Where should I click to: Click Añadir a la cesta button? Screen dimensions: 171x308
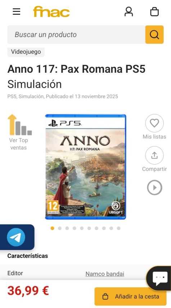click(131, 296)
